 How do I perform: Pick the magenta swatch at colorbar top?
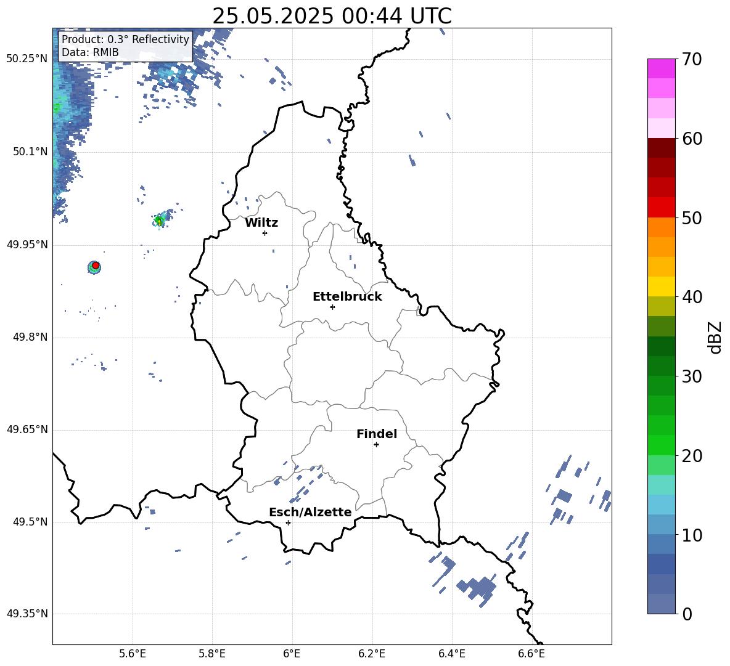(662, 69)
